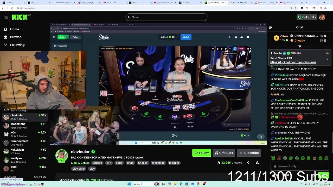Open the Kick hamburger menu
The height and width of the screenshot is (187, 333).
6,17
